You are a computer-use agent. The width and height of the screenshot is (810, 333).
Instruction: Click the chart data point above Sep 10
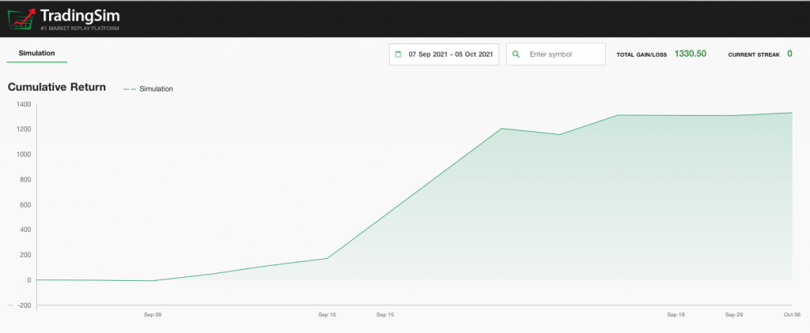pos(327,258)
